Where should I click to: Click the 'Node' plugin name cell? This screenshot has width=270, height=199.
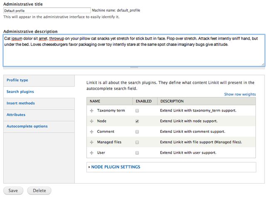(102, 121)
